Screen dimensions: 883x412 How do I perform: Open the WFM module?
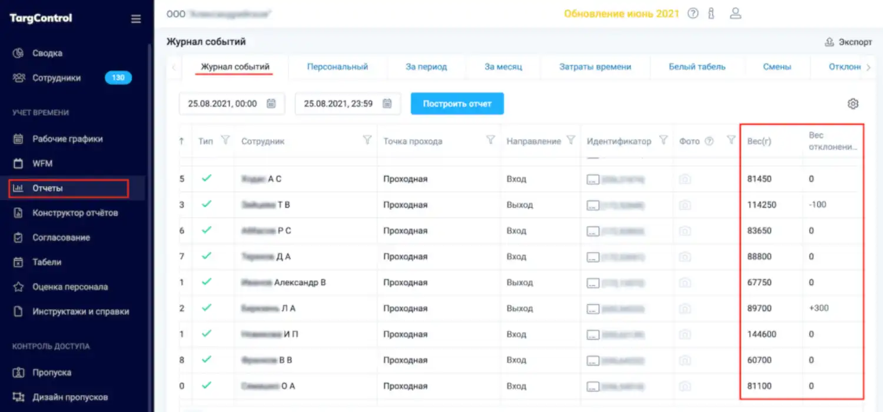pos(45,163)
